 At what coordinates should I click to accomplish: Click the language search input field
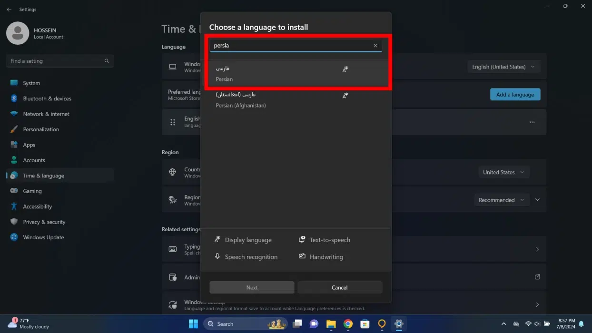pyautogui.click(x=290, y=46)
